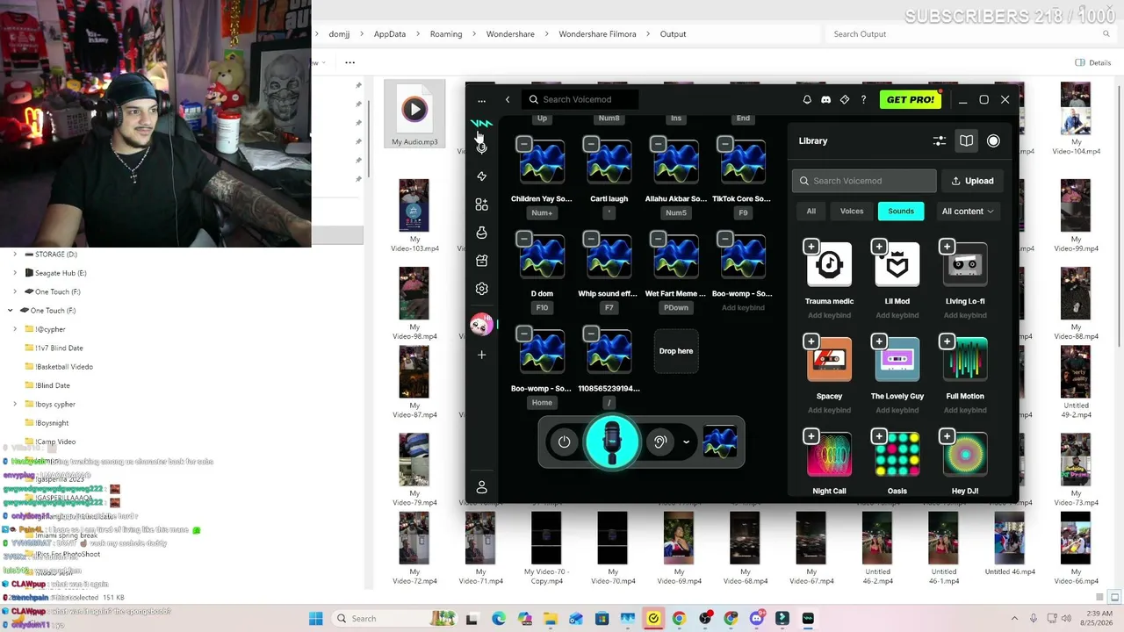Expand STORAGE (D:) drive in Explorer tree
The height and width of the screenshot is (632, 1124).
coord(15,255)
